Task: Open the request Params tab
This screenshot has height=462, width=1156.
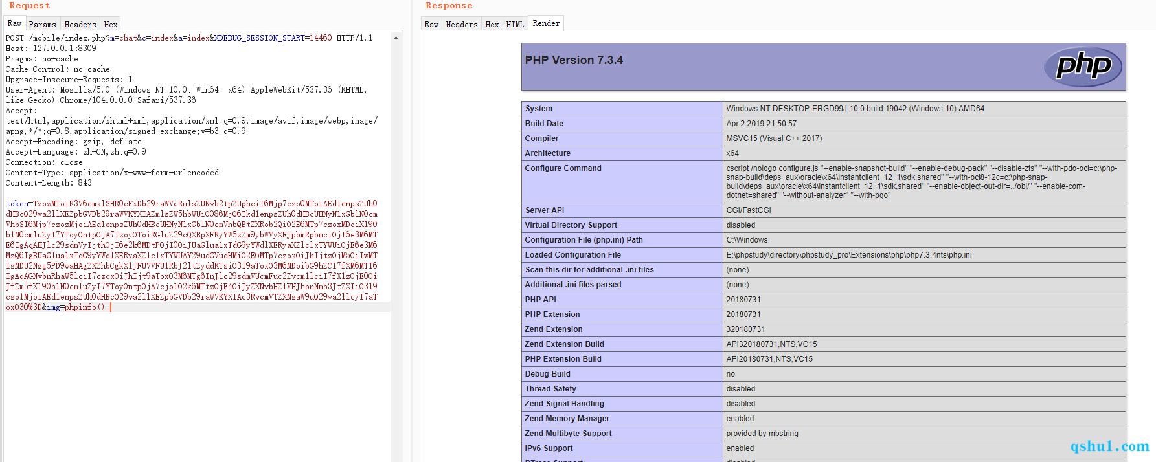Action: click(43, 24)
